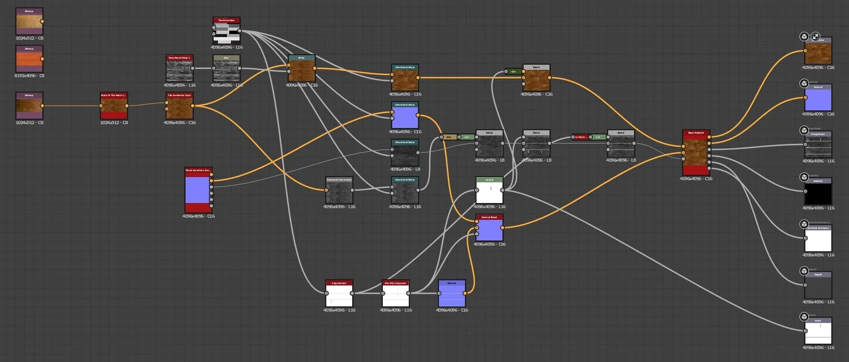The image size is (849, 362).
Task: Click the first cube icon above Base Color output
Action: coord(804,37)
